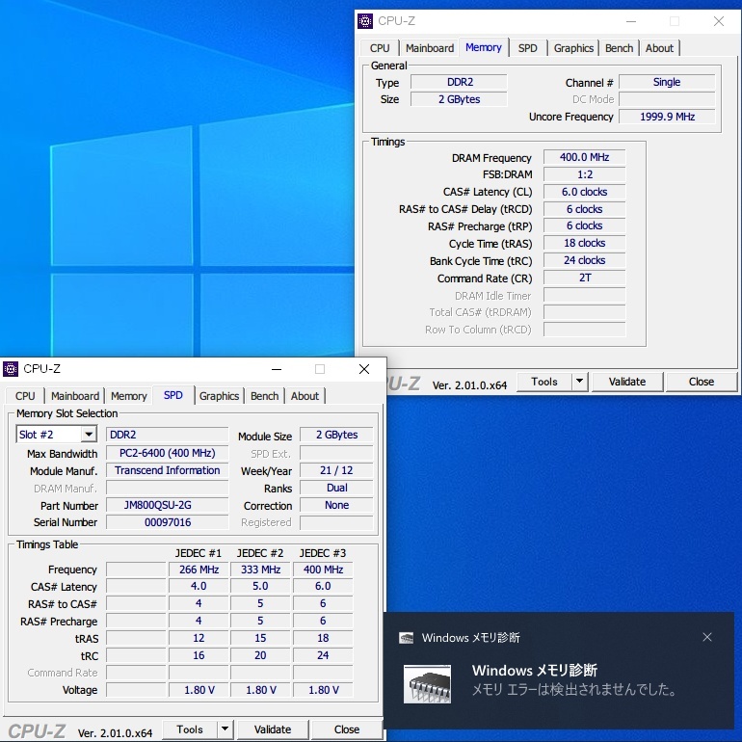Click the small memory icon in notification header
The height and width of the screenshot is (742, 742).
pyautogui.click(x=407, y=638)
